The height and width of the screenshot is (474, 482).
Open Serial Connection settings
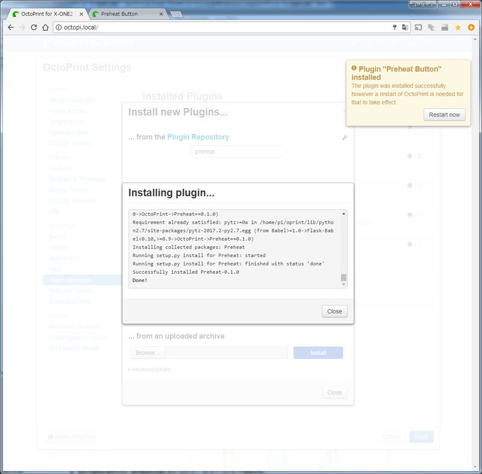point(72,100)
